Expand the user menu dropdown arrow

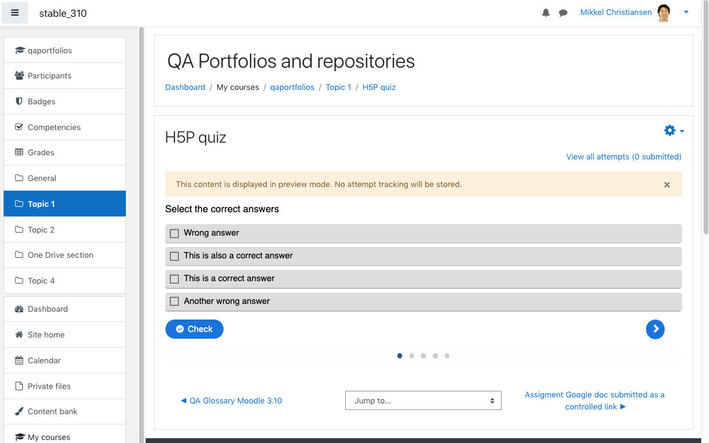pyautogui.click(x=686, y=12)
